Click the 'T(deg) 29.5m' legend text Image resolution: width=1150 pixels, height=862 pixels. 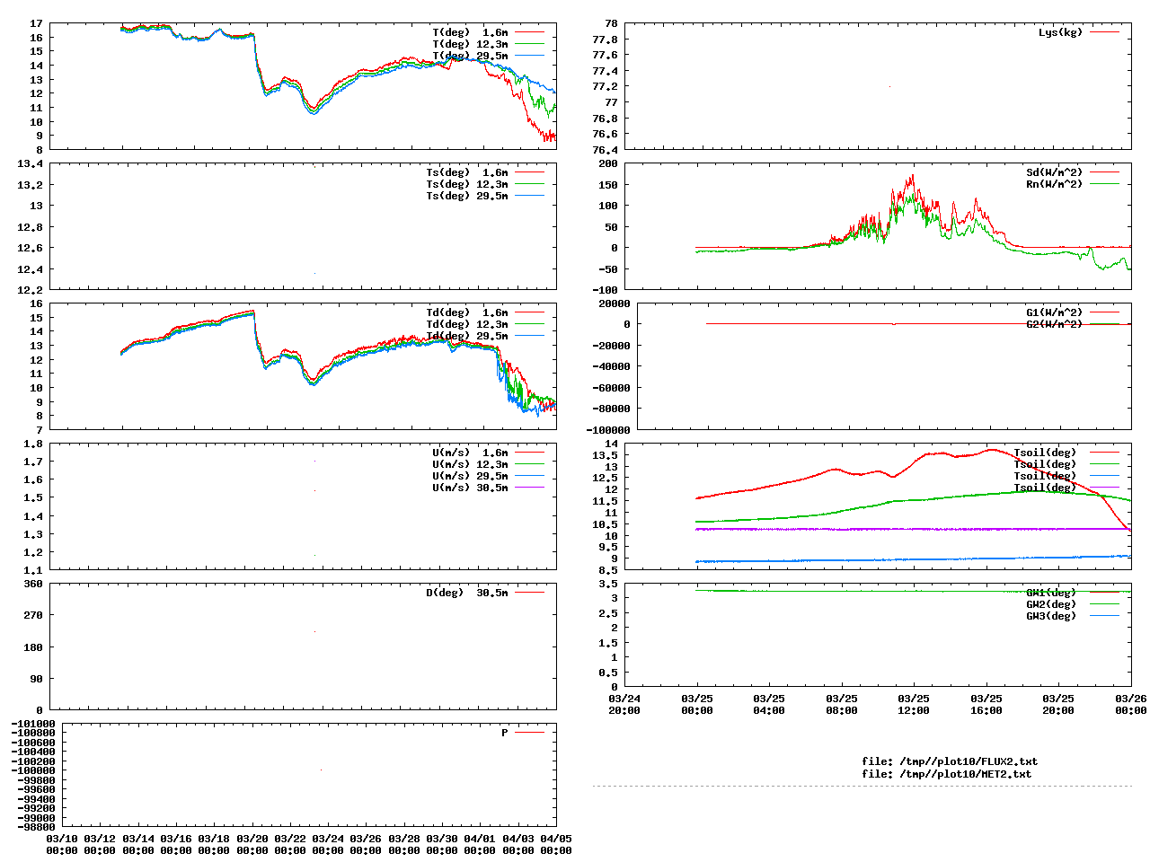(470, 56)
